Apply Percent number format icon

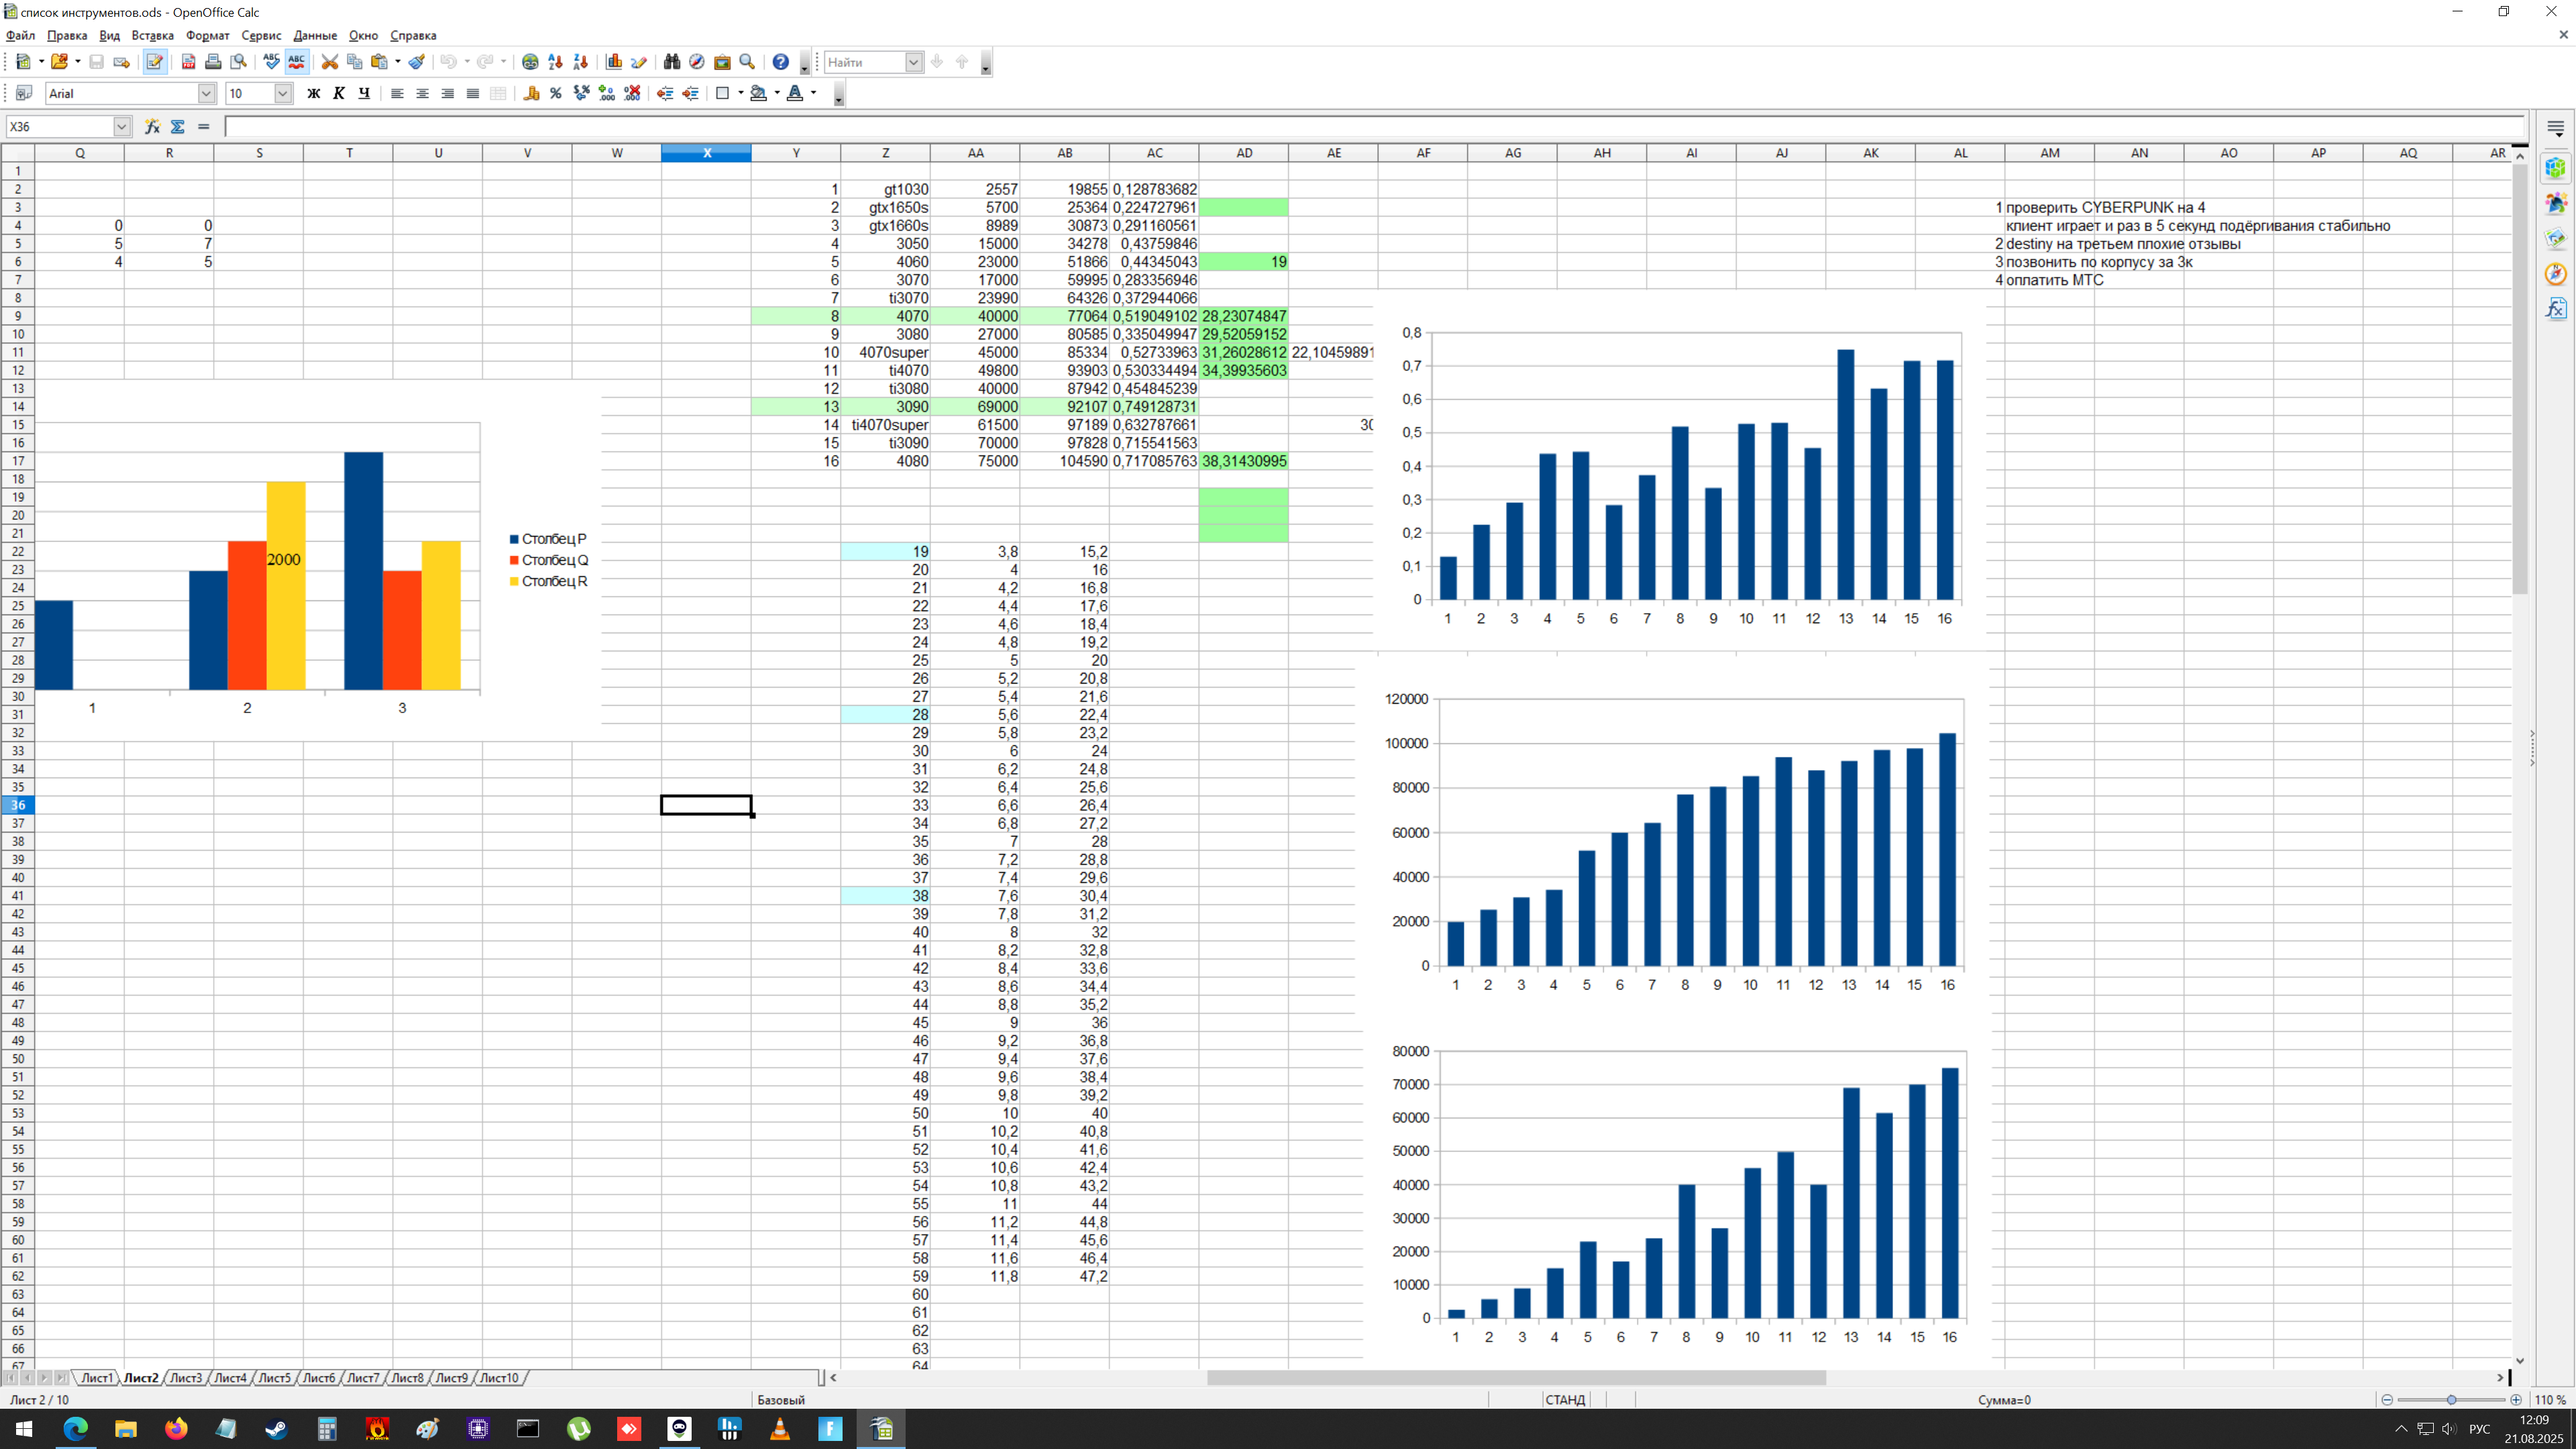(x=556, y=93)
